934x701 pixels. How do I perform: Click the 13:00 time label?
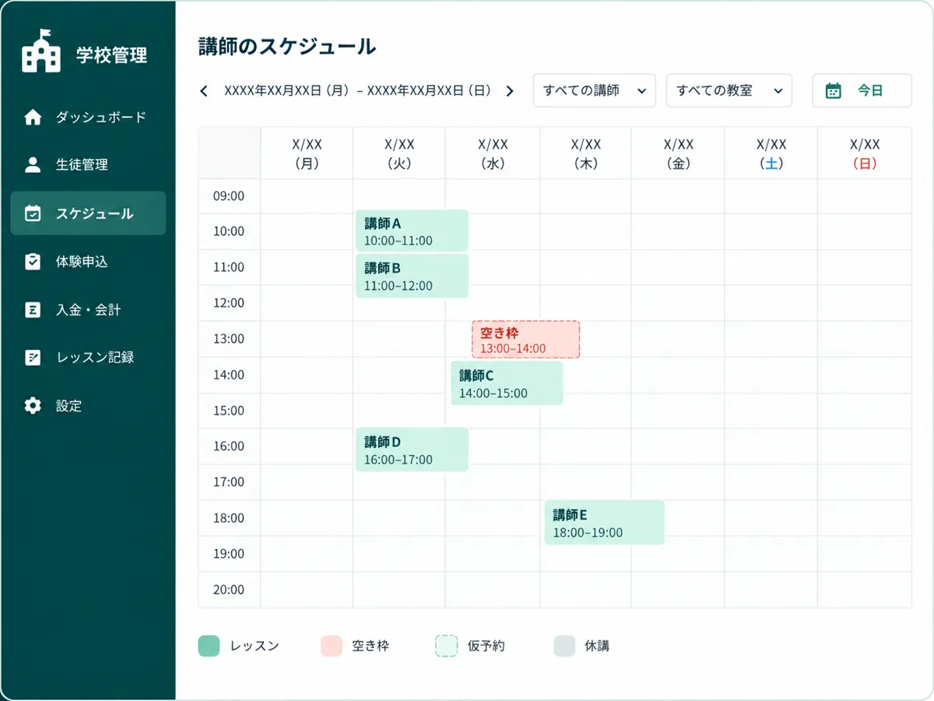[229, 339]
